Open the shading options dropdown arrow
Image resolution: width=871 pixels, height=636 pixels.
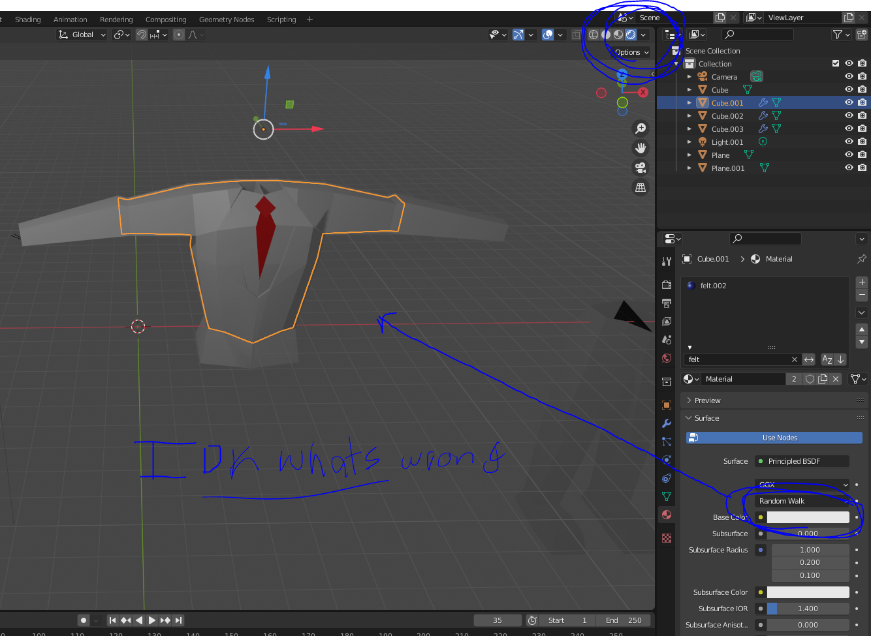click(644, 35)
